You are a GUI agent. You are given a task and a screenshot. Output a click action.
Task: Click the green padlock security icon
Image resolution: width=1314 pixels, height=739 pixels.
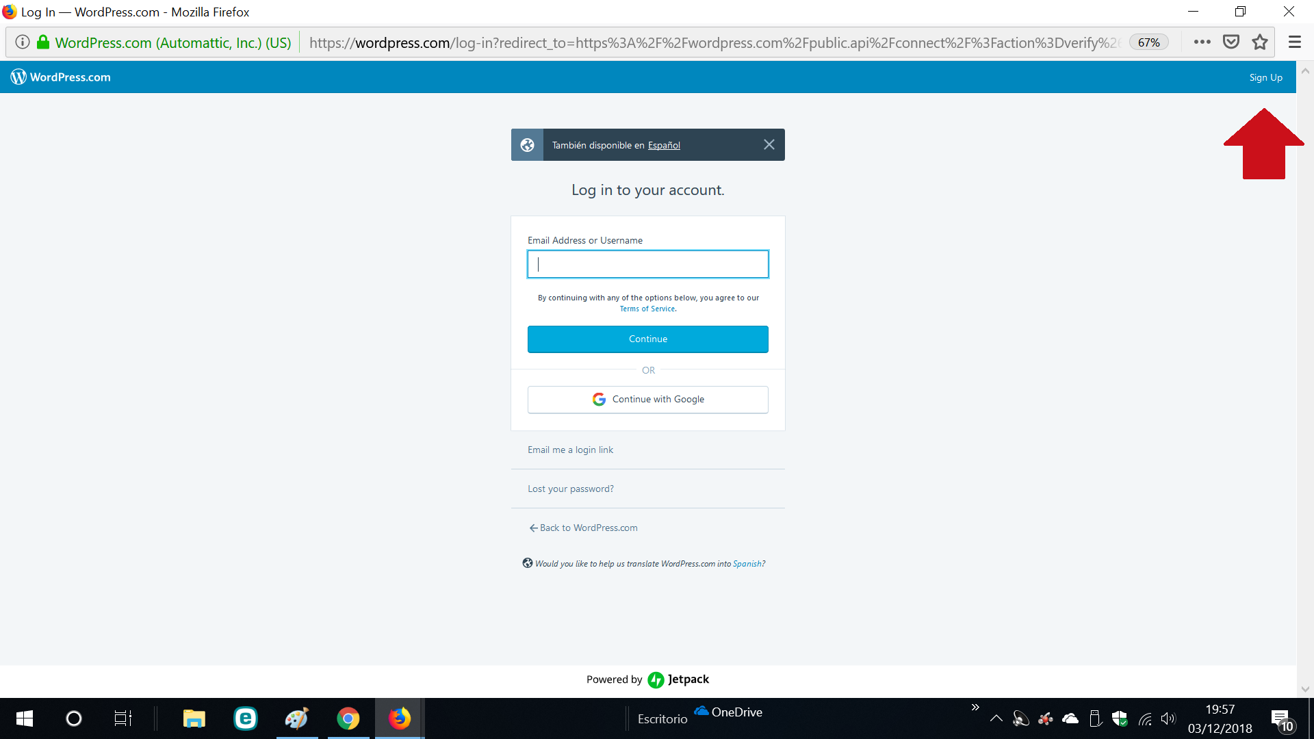tap(43, 42)
